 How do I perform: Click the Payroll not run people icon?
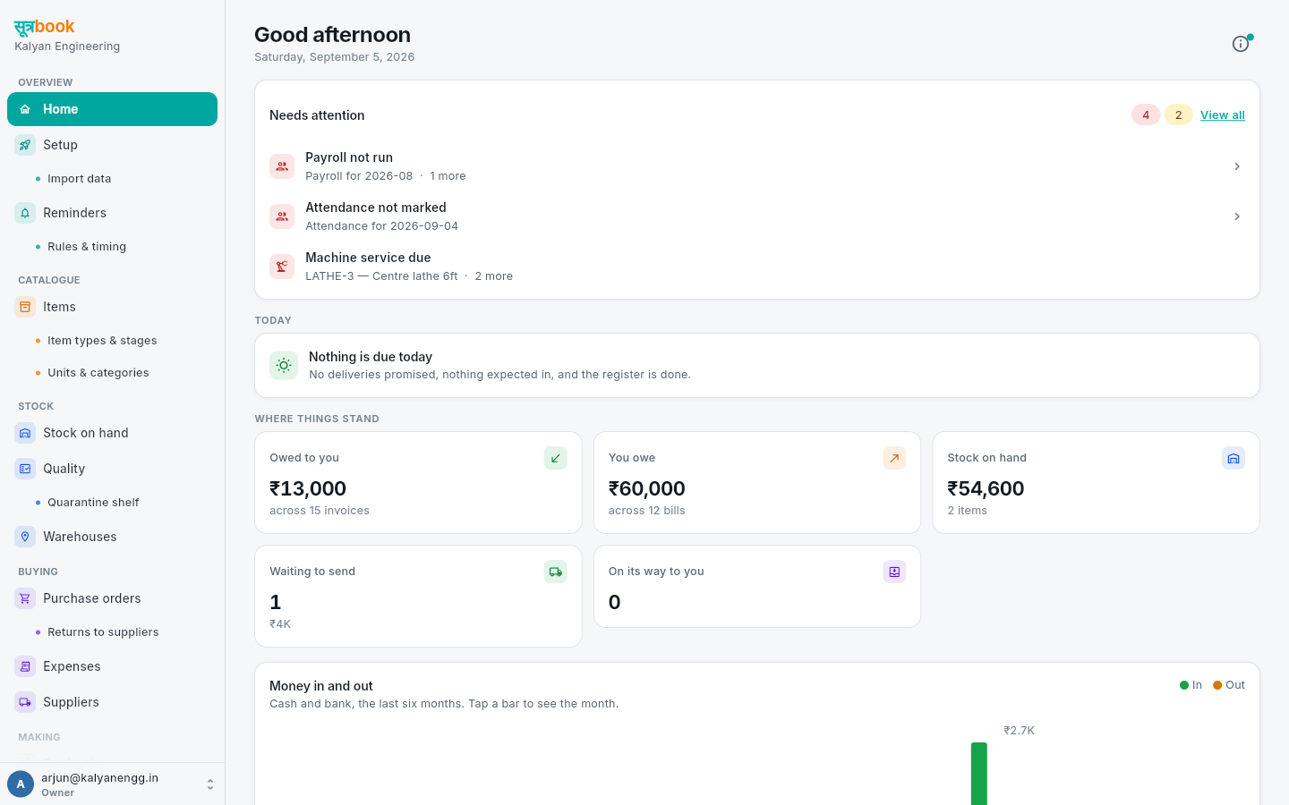(x=282, y=166)
